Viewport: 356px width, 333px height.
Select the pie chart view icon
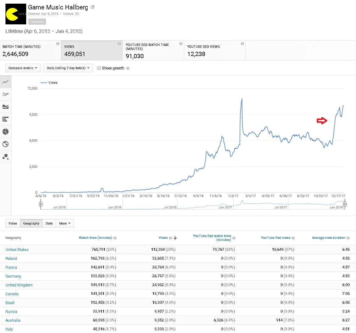point(5,132)
